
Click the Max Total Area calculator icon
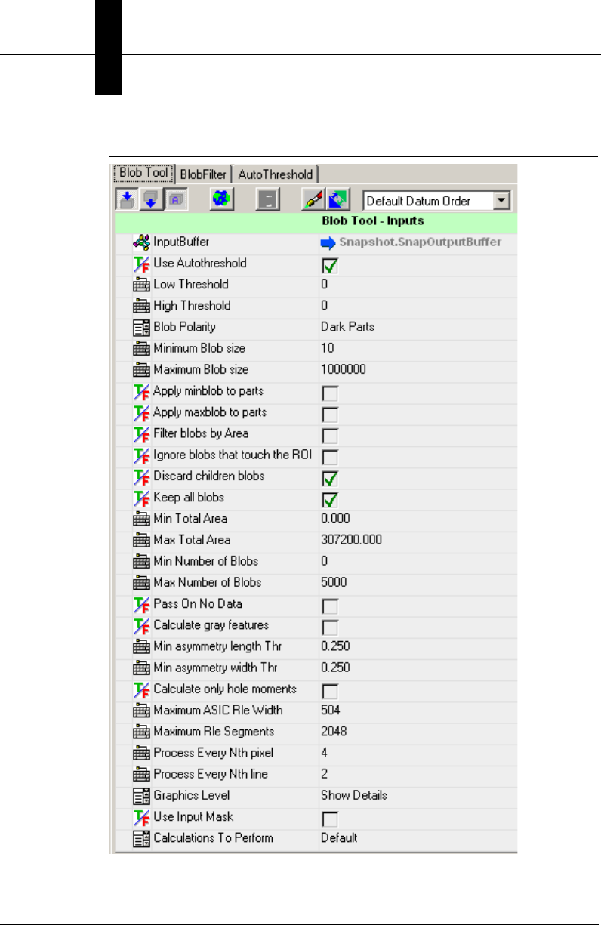(x=141, y=540)
